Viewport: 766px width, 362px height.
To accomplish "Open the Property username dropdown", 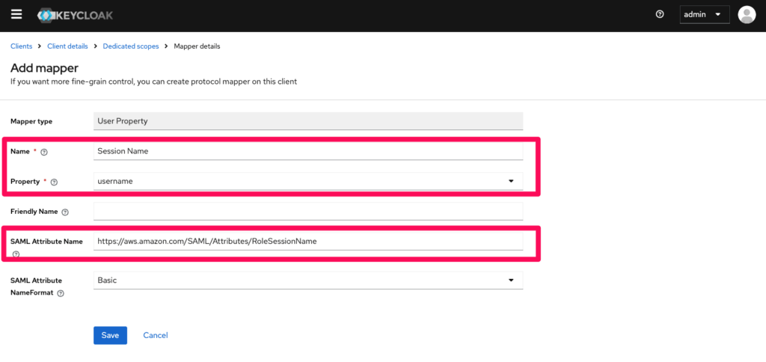I will [308, 181].
